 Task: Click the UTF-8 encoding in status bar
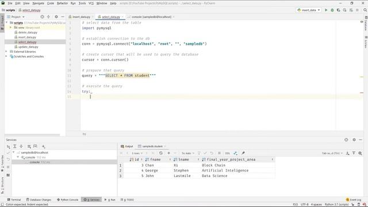coord(304,205)
